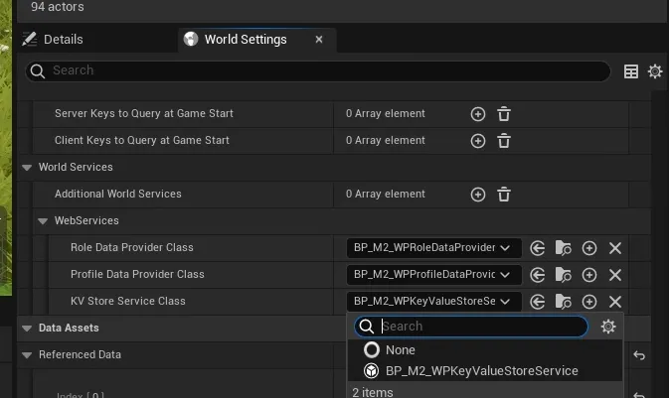Clear the Profile Data Provider Class value

tap(615, 275)
